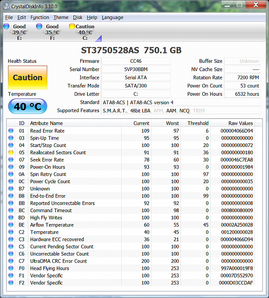This screenshot has height=298, width=269.
Task: Click the Power On Hours field 6532 hours
Action: pos(242,94)
